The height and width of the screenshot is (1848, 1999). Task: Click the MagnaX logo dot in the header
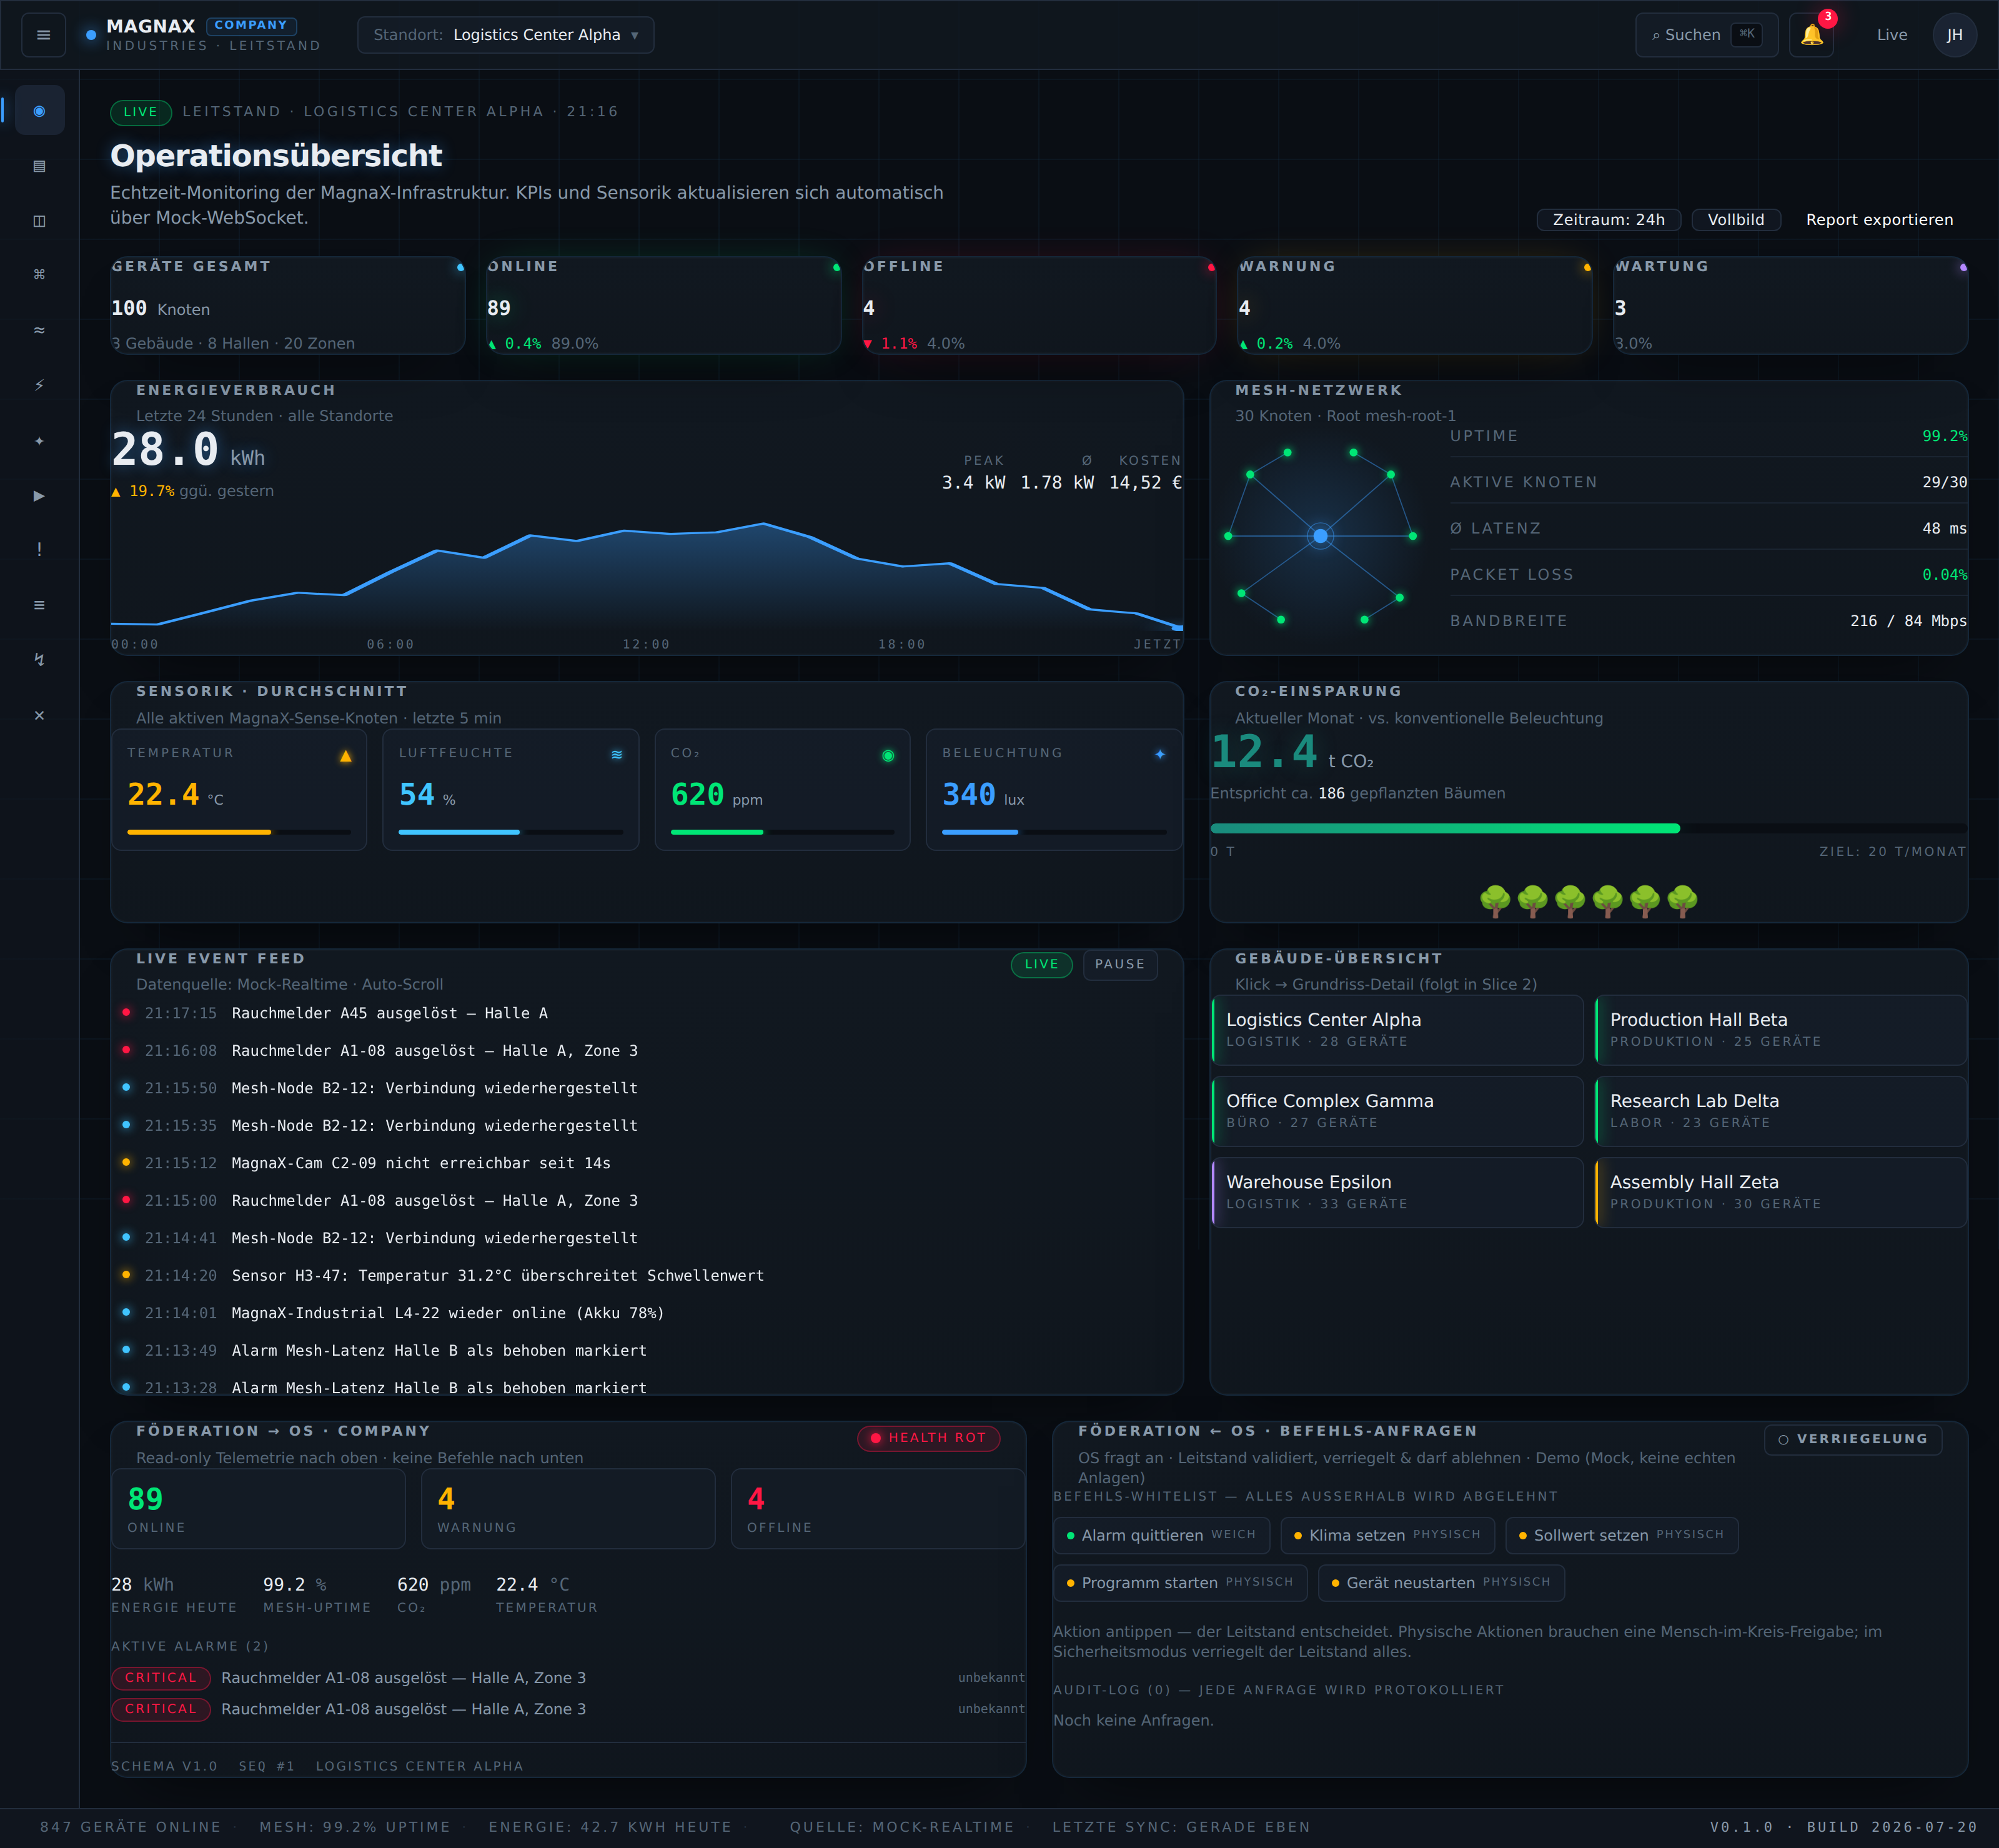(91, 35)
